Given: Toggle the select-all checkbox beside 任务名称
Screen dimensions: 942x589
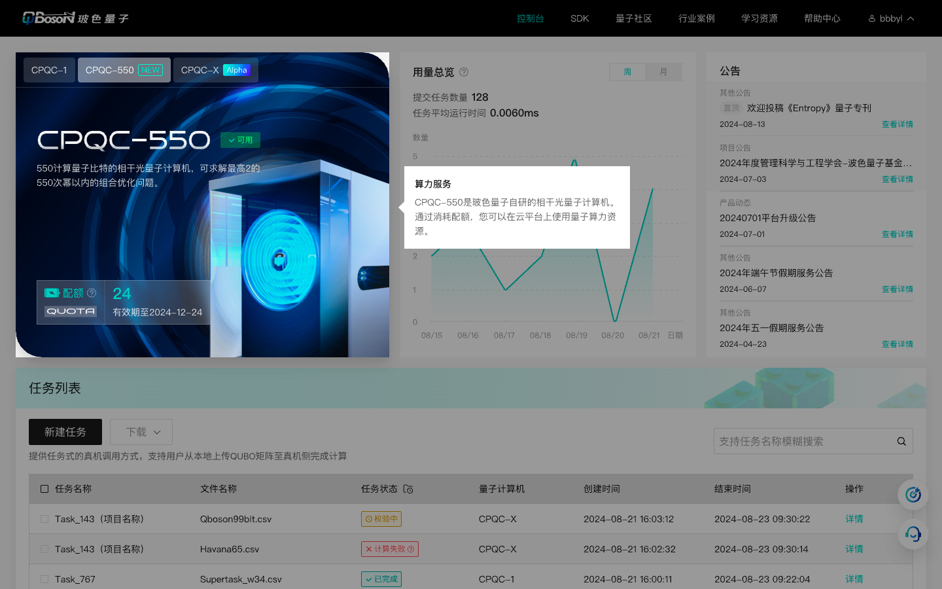Looking at the screenshot, I should tap(44, 489).
